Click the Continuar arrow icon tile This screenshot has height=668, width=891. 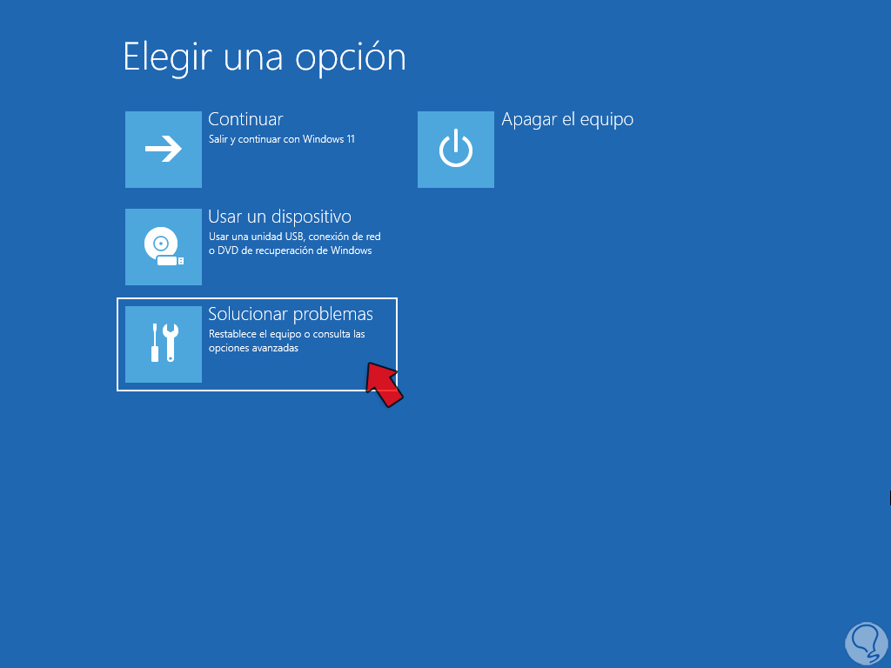coord(163,150)
